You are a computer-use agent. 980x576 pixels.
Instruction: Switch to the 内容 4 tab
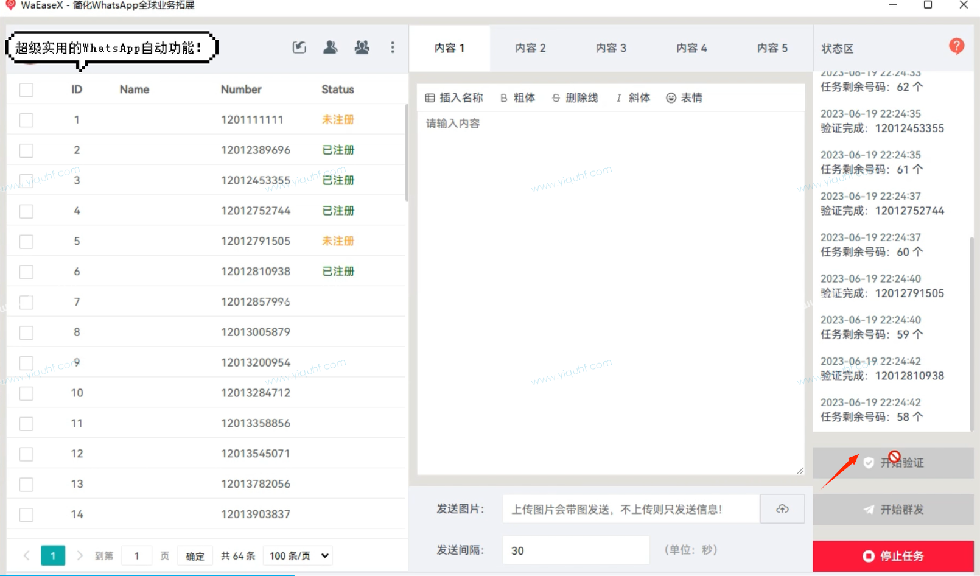[x=692, y=48]
